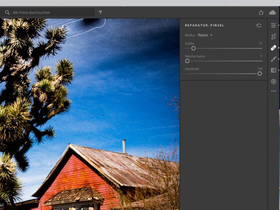Click the Größe value 75
This screenshot has height=210, width=280.
pyautogui.click(x=260, y=43)
